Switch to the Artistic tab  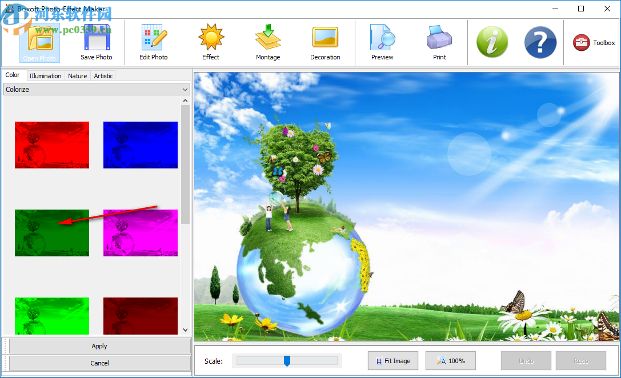(103, 75)
